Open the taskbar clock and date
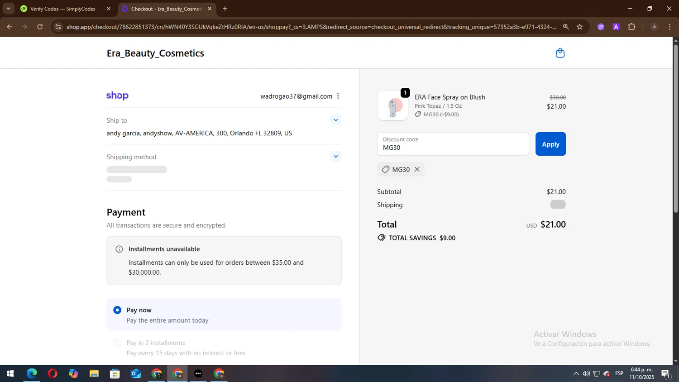 [x=641, y=373]
